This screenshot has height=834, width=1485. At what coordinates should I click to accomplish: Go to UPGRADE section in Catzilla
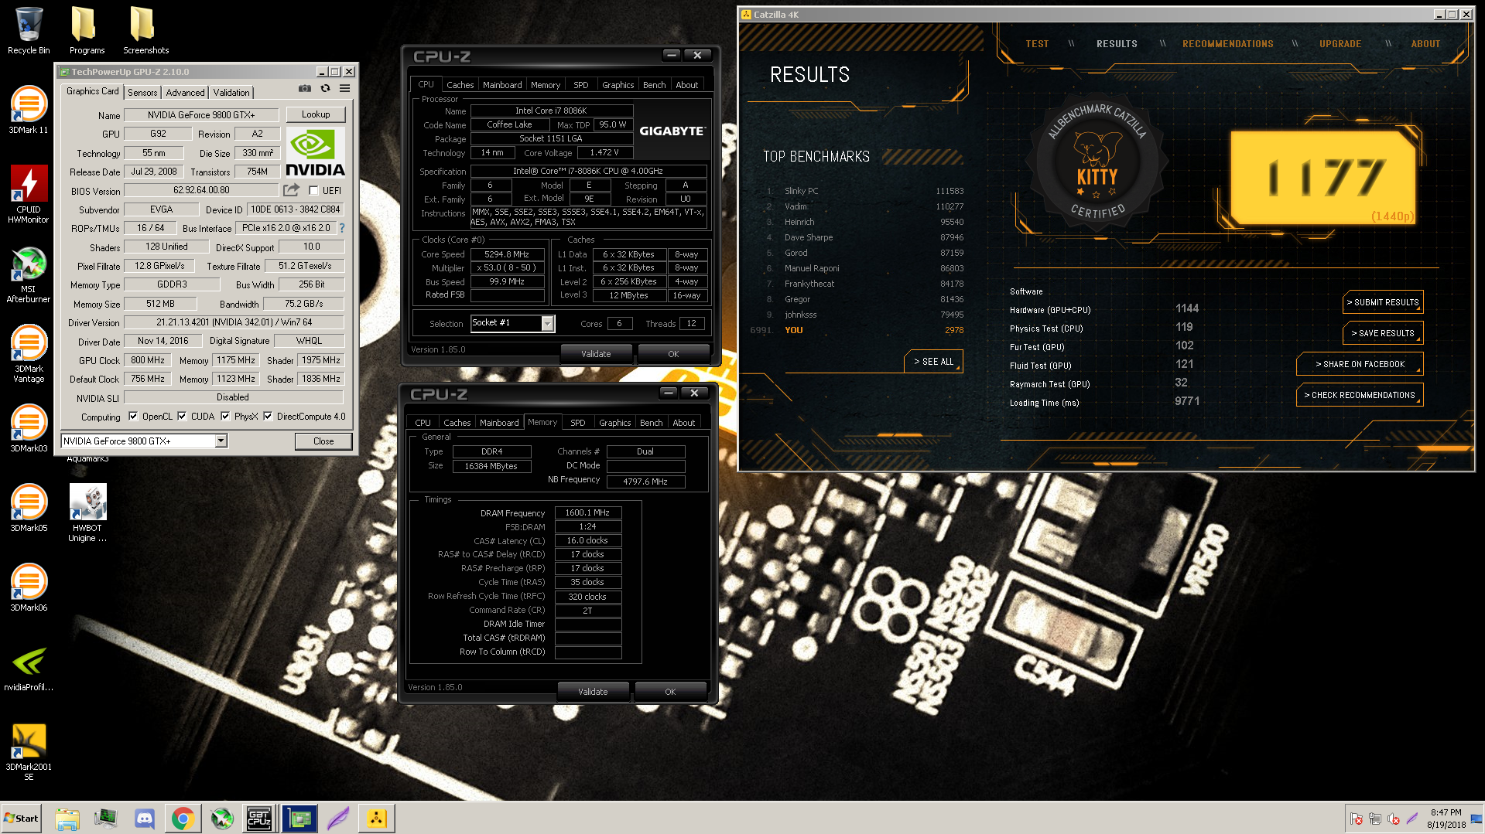click(x=1340, y=44)
